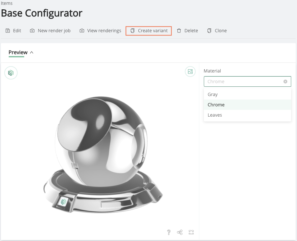This screenshot has width=297, height=241.
Task: Click the trash icon beside Delete
Action: click(x=179, y=31)
